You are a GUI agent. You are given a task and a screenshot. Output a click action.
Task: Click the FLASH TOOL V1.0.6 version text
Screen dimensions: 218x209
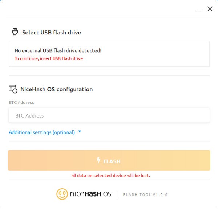(x=145, y=195)
